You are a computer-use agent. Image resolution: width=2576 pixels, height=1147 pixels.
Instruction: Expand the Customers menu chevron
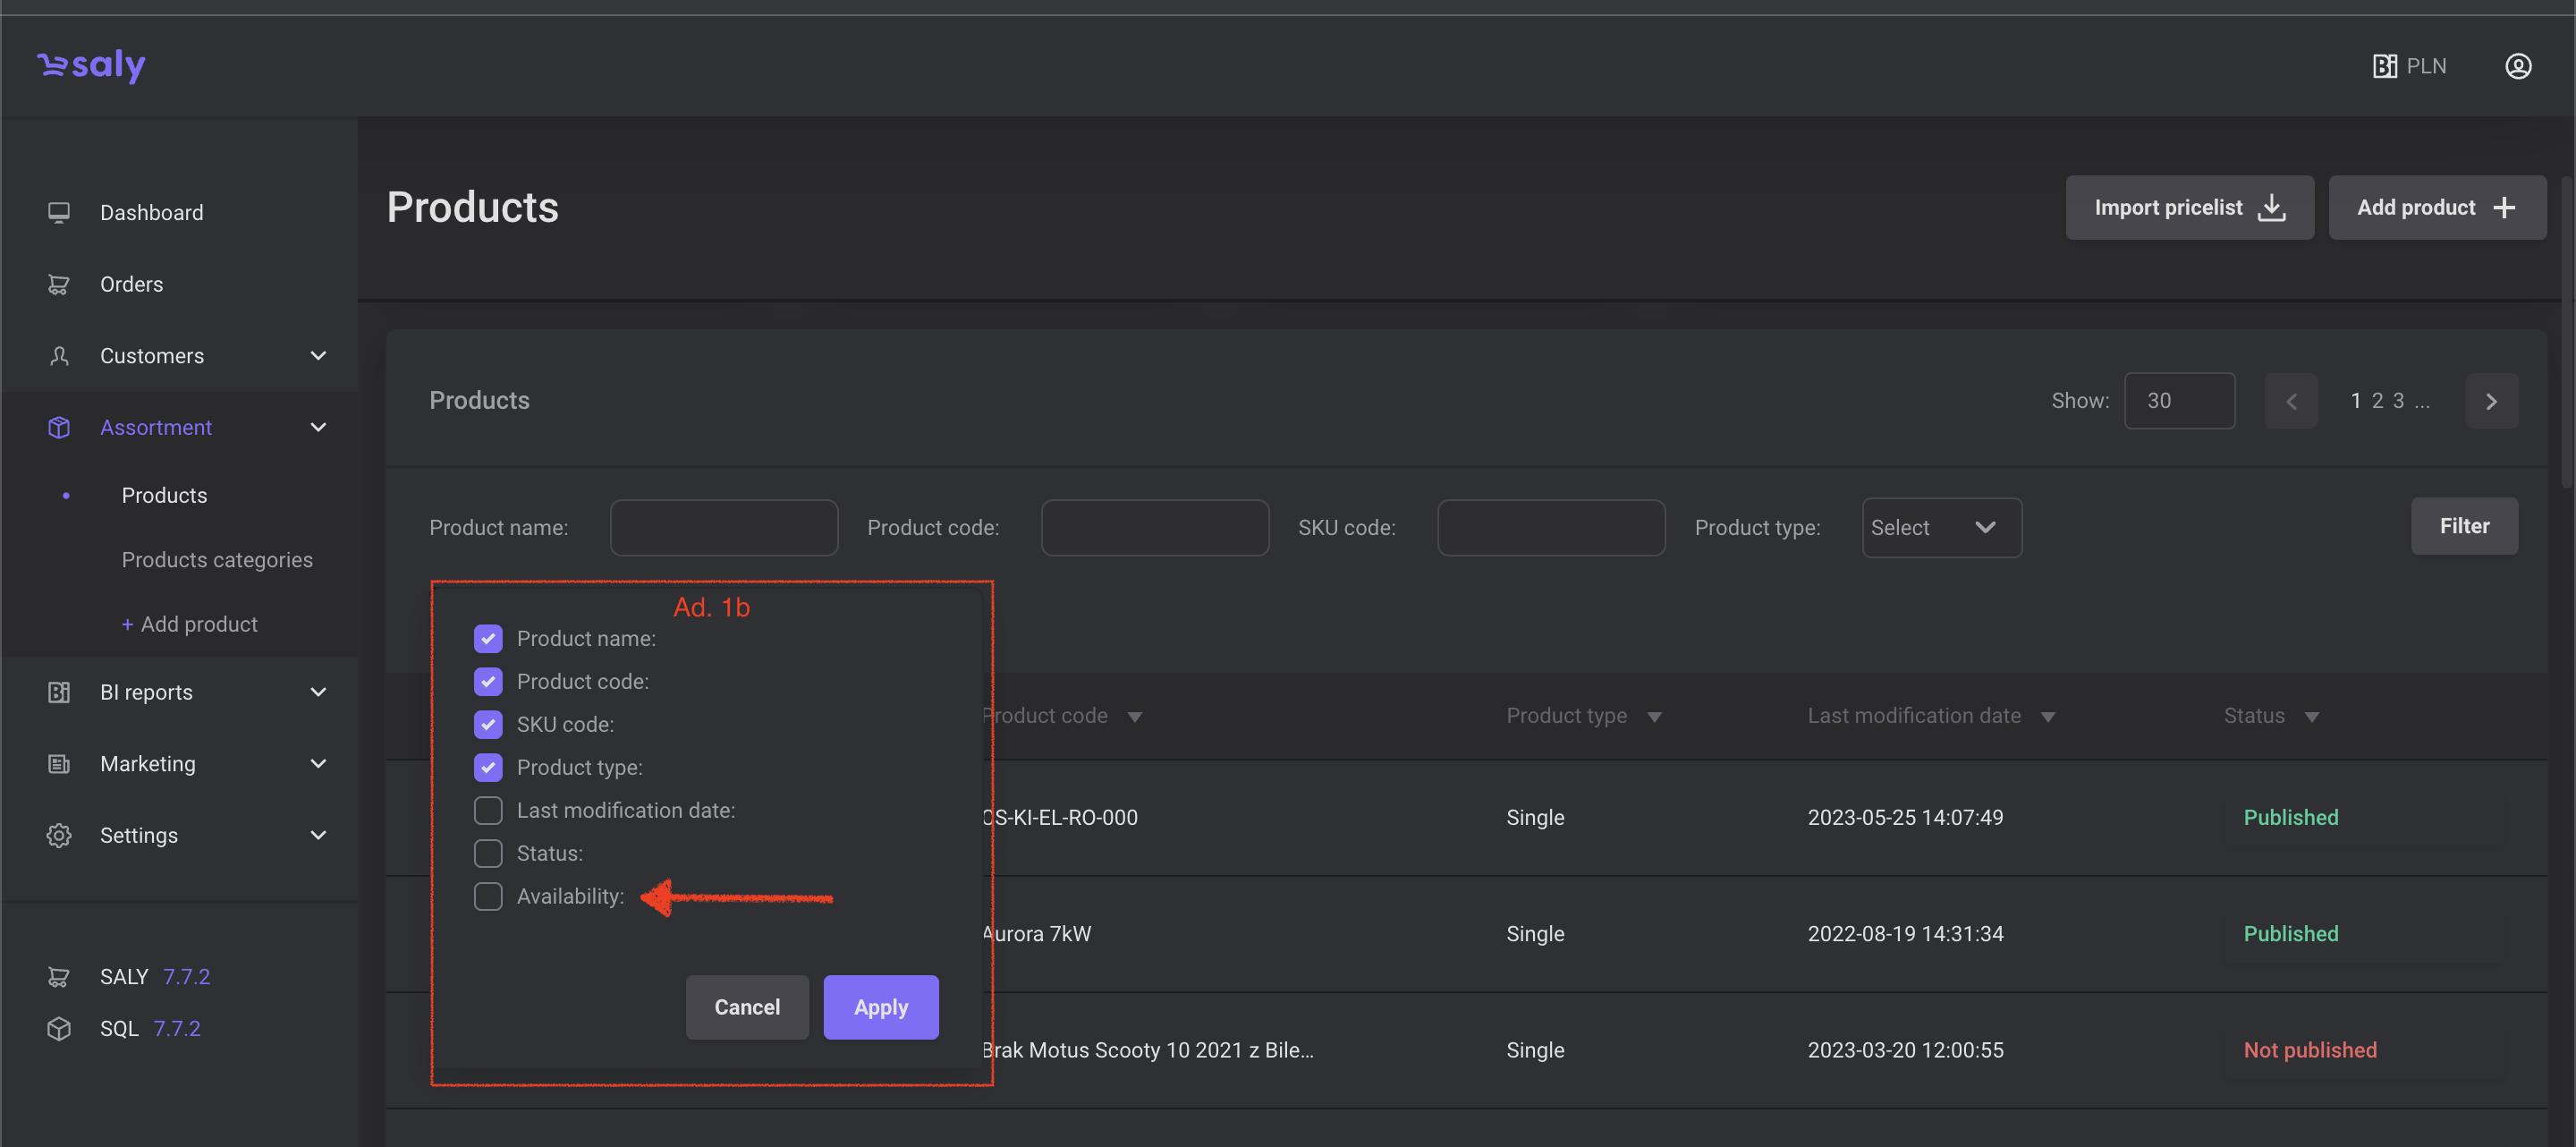(318, 356)
